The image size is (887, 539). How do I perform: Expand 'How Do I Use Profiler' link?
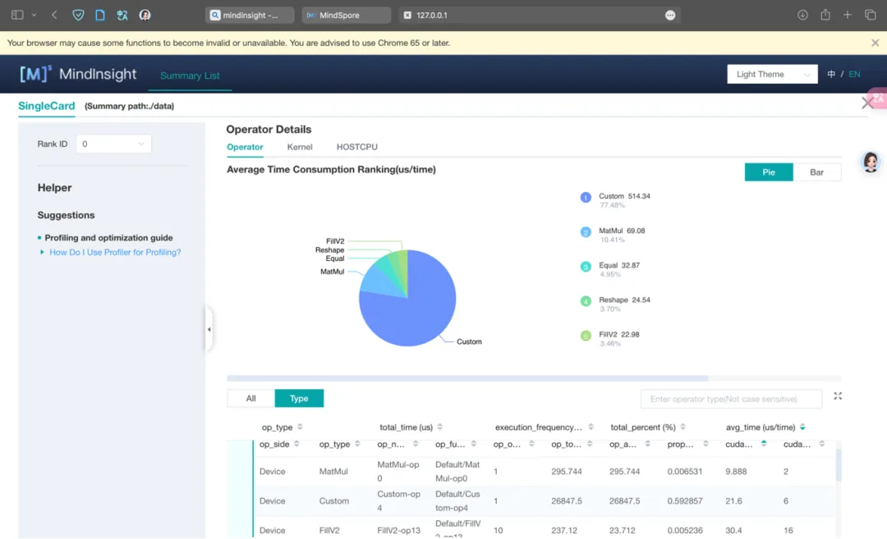point(115,253)
